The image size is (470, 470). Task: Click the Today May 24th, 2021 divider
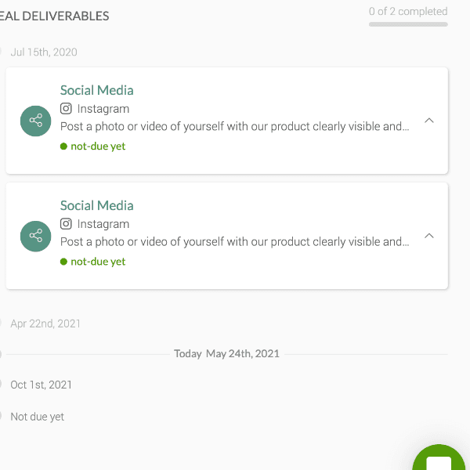(x=226, y=354)
